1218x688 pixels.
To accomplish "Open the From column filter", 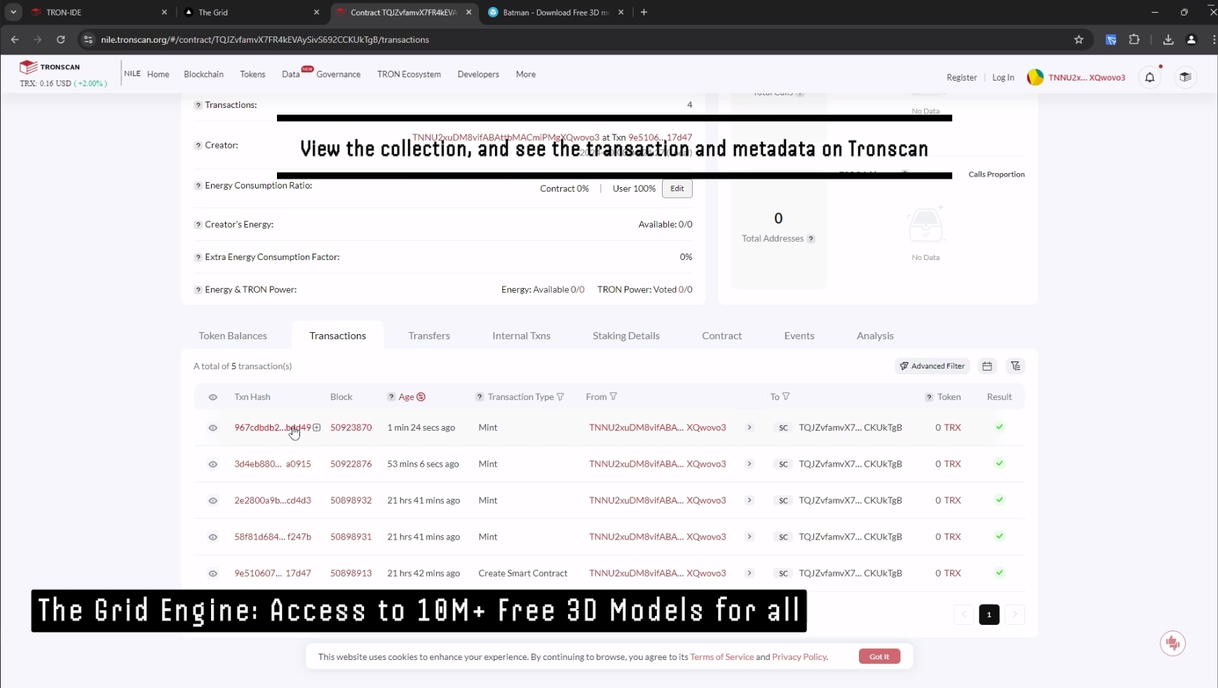I will (x=614, y=397).
